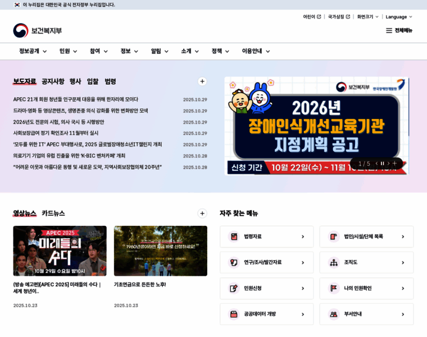Click arrow on 법령자료 card

pyautogui.click(x=303, y=237)
